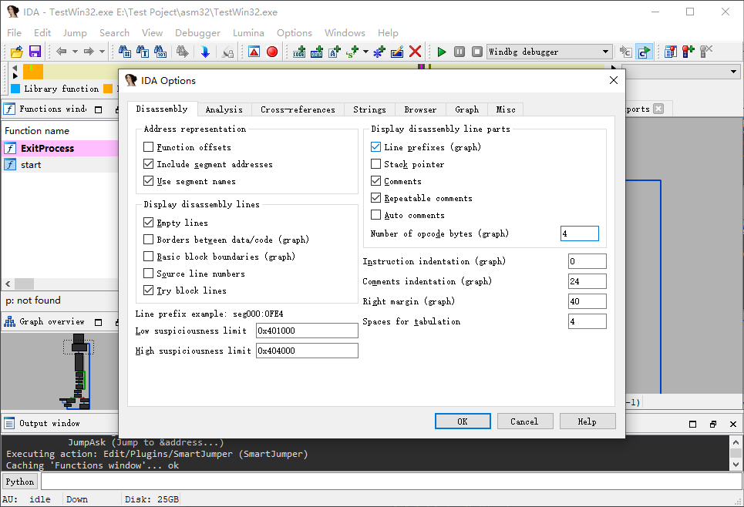Viewport: 744px width, 507px height.
Task: Click the blue asterisk array icon
Action: [379, 52]
